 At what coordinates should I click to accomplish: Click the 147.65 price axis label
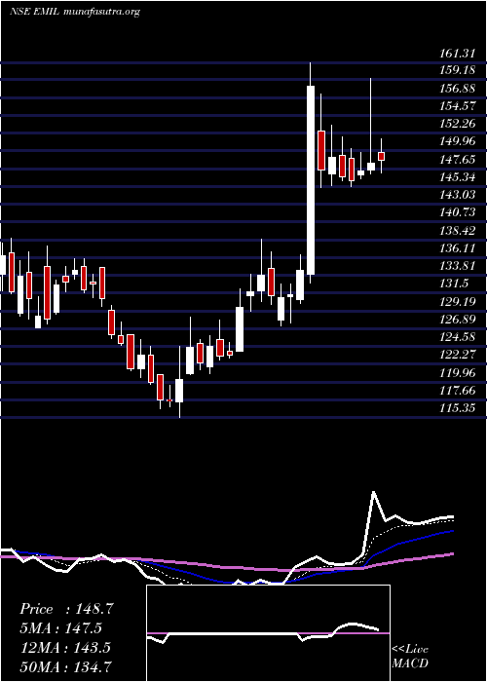[x=458, y=160]
